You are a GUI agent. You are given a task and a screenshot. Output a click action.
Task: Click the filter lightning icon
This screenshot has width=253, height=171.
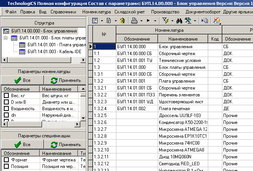(x=165, y=20)
